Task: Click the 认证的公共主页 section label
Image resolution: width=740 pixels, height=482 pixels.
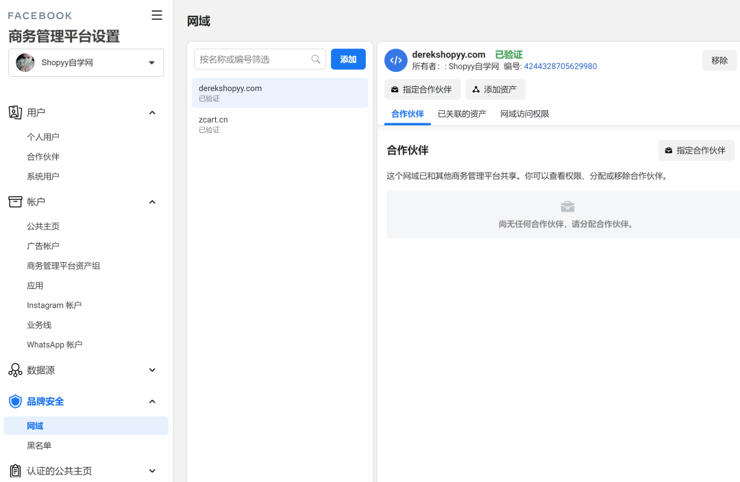Action: tap(60, 470)
